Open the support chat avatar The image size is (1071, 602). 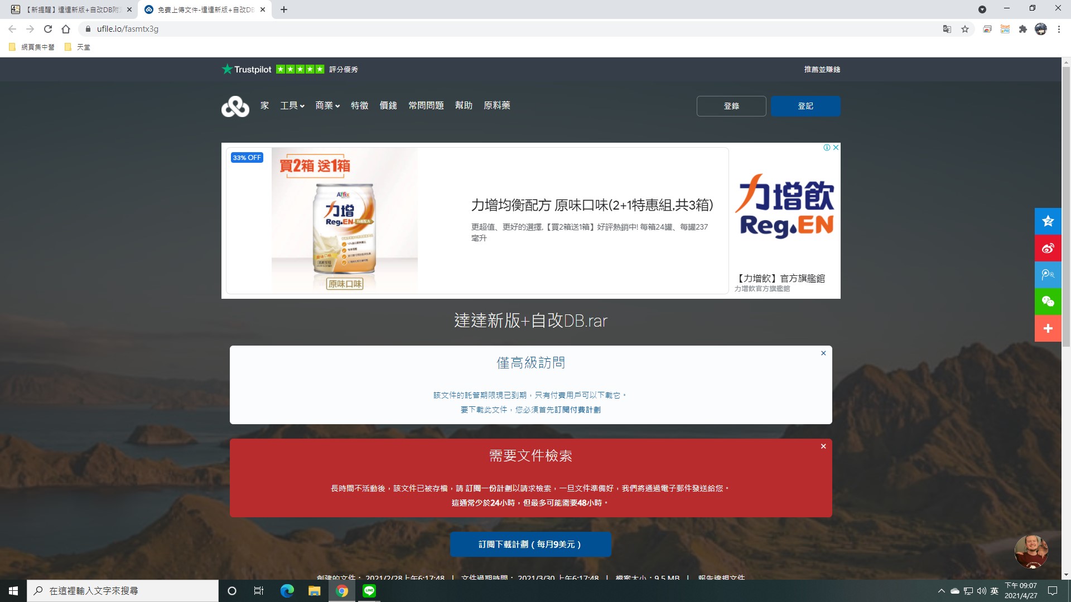(x=1031, y=552)
